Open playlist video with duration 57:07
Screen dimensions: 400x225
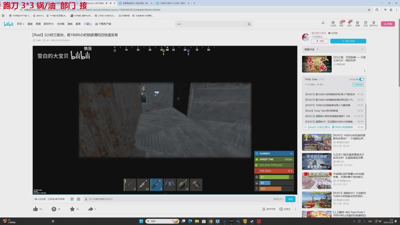point(334,105)
